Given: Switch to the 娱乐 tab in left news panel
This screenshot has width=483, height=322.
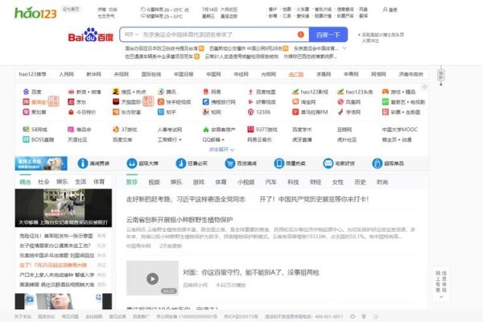Looking at the screenshot, I should [x=62, y=182].
